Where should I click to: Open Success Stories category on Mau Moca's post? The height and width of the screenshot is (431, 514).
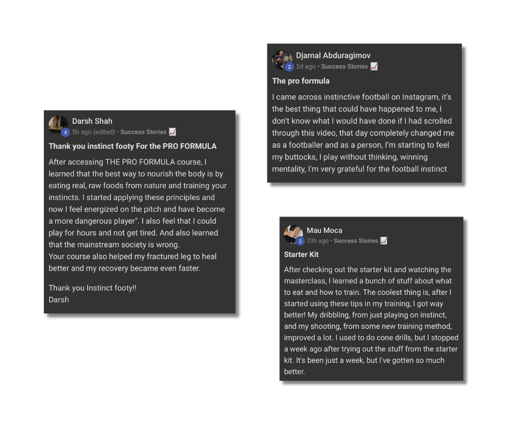tap(356, 241)
